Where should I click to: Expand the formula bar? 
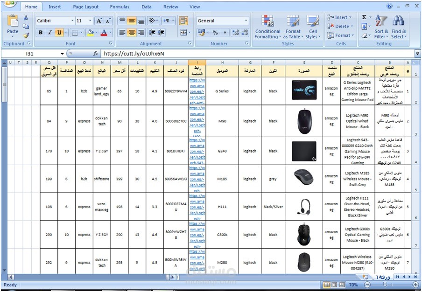(418, 54)
